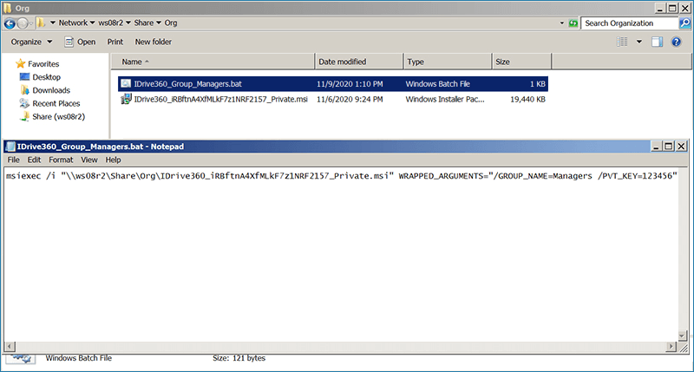Viewport: 694px width, 372px height.
Task: Click the msiexec command text in Notepad
Action: coord(342,176)
